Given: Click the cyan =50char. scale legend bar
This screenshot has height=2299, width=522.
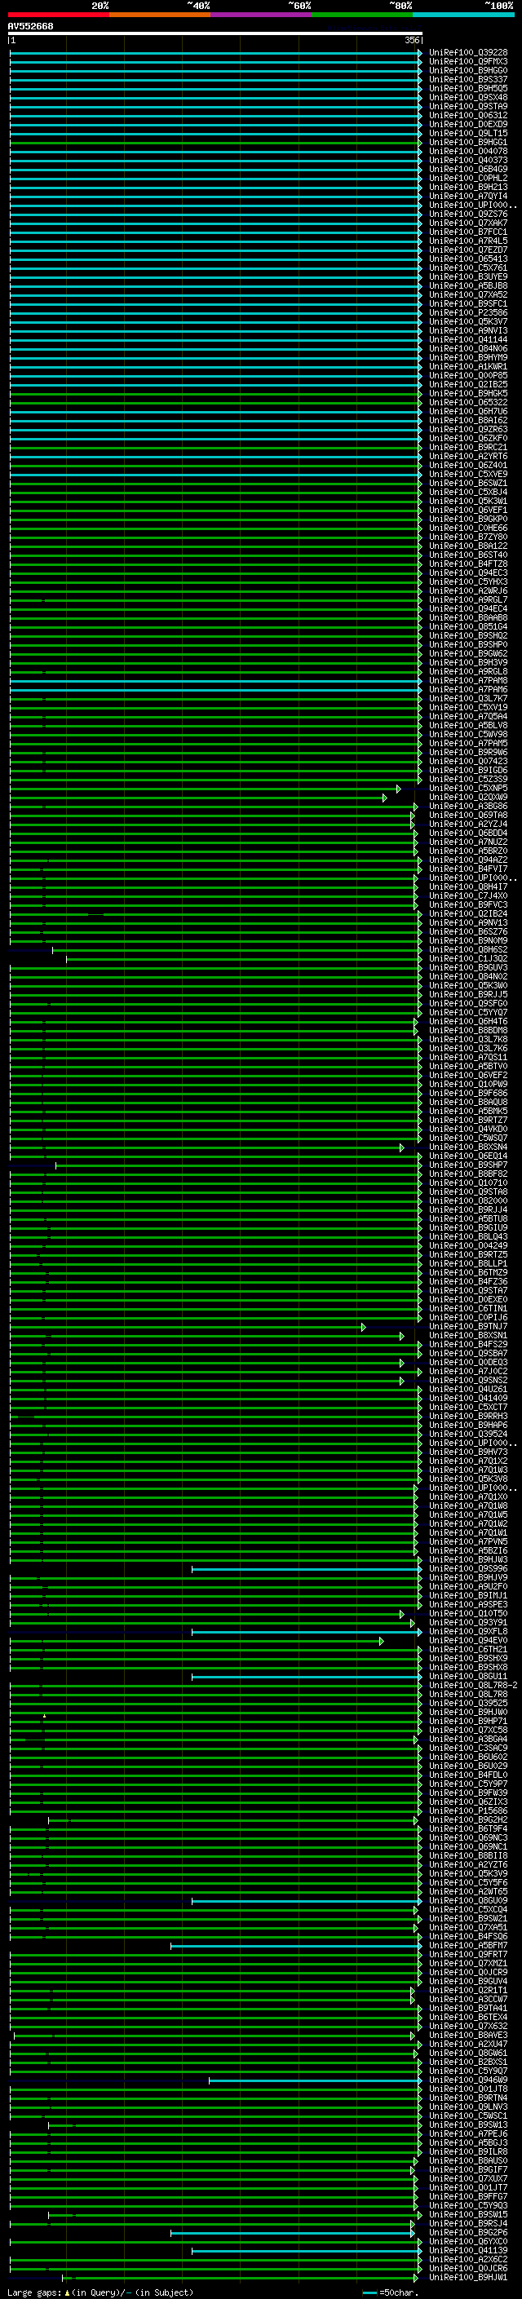Looking at the screenshot, I should (369, 2292).
